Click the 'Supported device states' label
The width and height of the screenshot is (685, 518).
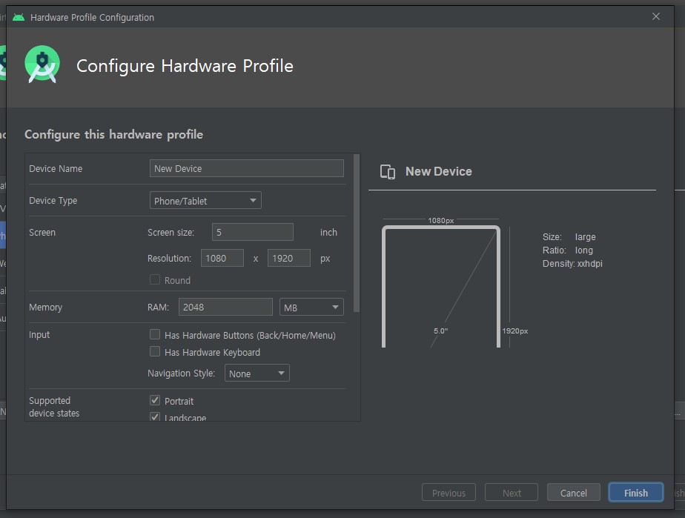click(x=54, y=407)
